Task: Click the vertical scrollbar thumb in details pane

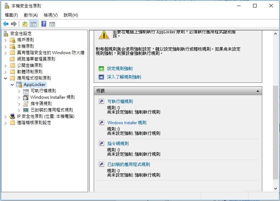Action: (275, 132)
